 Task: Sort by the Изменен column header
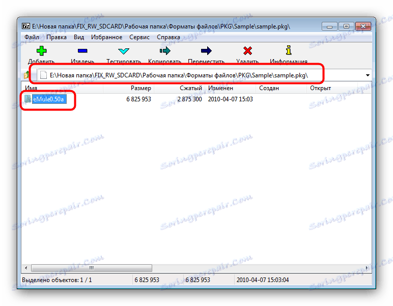coord(230,88)
